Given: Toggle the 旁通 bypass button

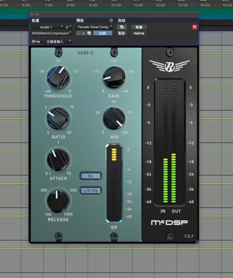Looking at the screenshot, I should [x=139, y=27].
